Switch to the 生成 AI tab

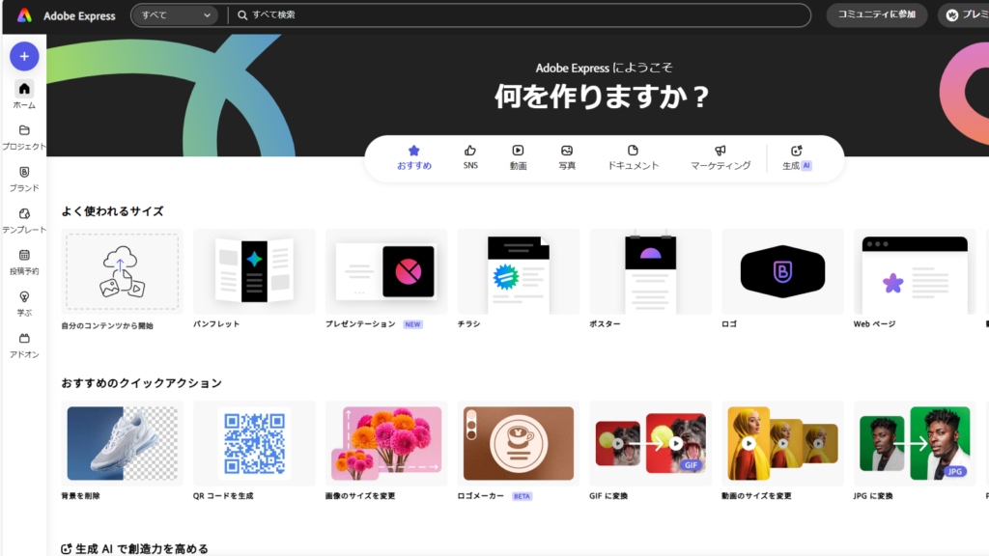tap(795, 157)
